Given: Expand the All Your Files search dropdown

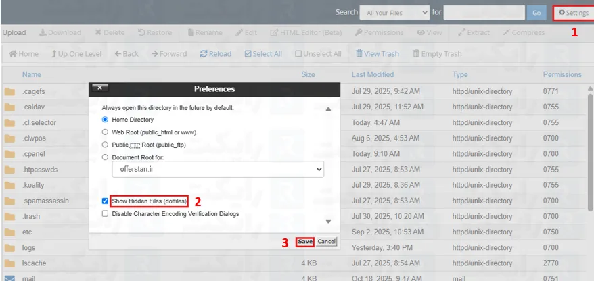Looking at the screenshot, I should [394, 12].
